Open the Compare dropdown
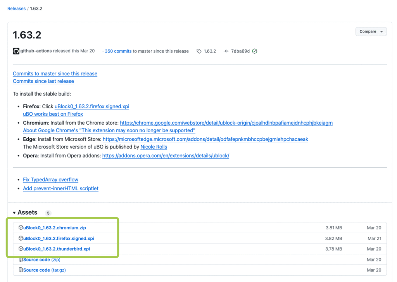This screenshot has width=397, height=282. pos(371,32)
